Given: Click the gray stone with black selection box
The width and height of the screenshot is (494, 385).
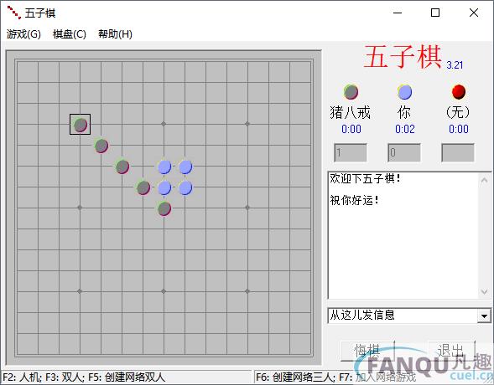Looking at the screenshot, I should pyautogui.click(x=80, y=125).
